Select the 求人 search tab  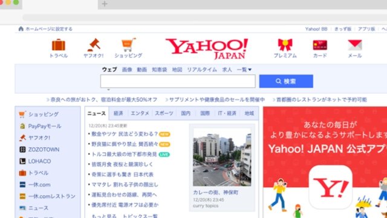coord(227,70)
